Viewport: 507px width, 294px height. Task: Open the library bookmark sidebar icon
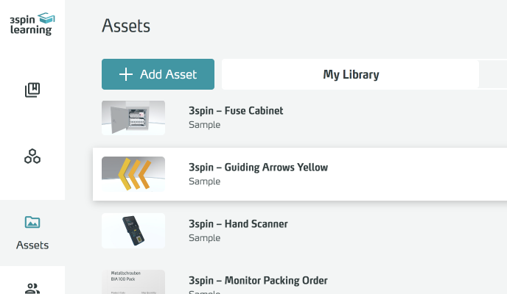(32, 90)
